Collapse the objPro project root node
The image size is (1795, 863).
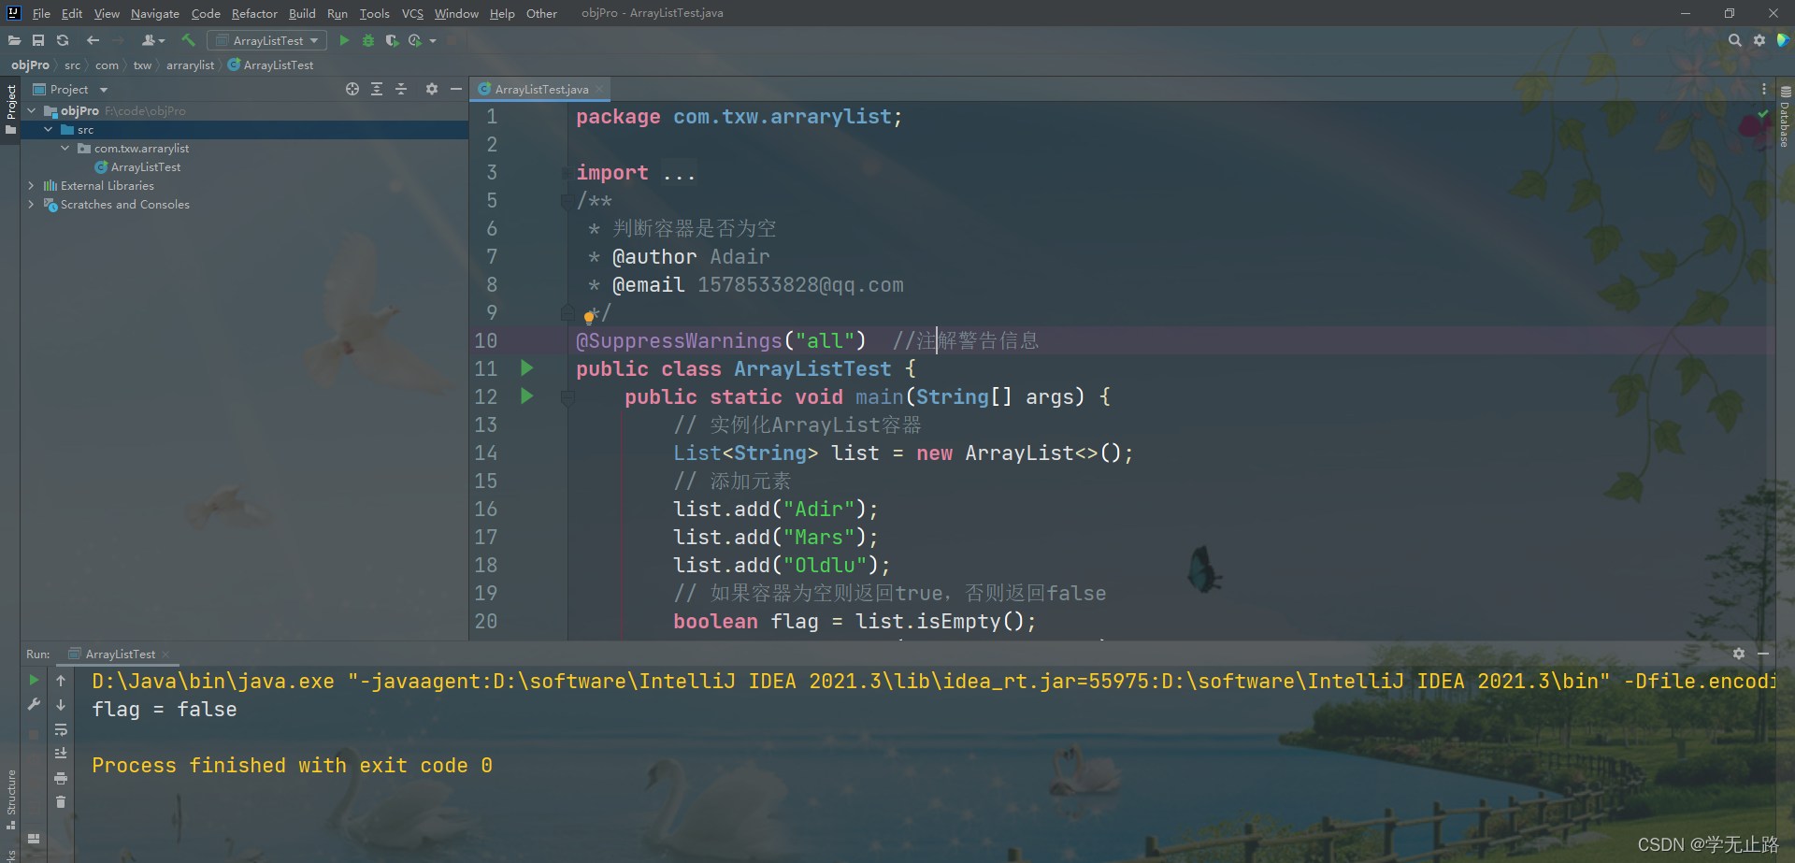click(32, 110)
